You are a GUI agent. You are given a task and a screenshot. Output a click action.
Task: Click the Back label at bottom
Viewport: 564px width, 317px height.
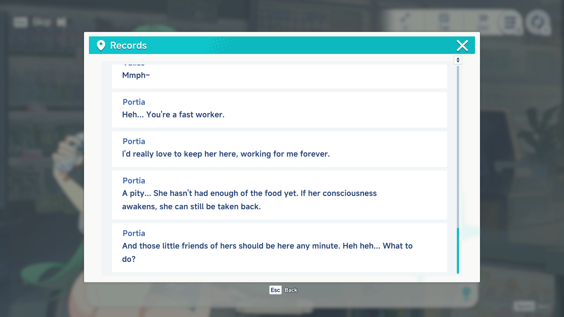pyautogui.click(x=291, y=290)
